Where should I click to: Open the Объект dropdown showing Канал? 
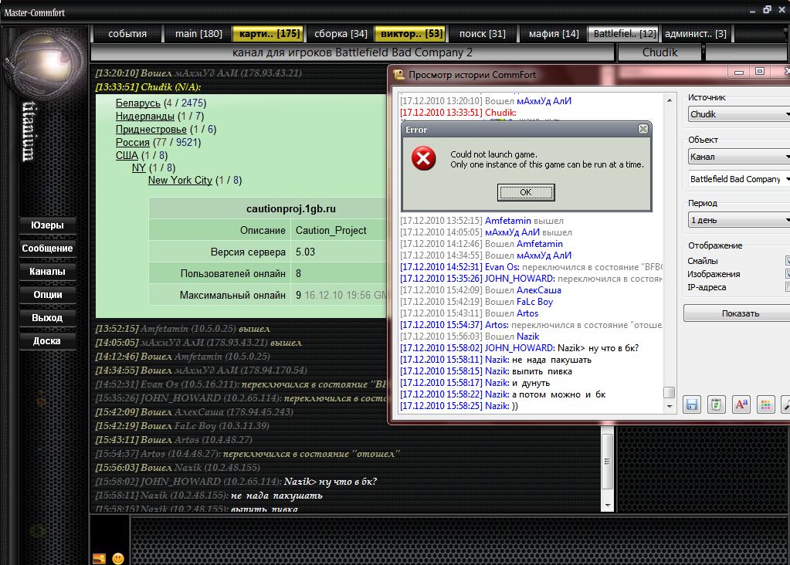[738, 157]
